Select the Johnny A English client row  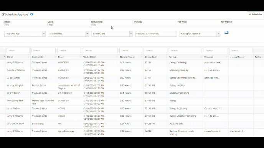(x=132, y=87)
